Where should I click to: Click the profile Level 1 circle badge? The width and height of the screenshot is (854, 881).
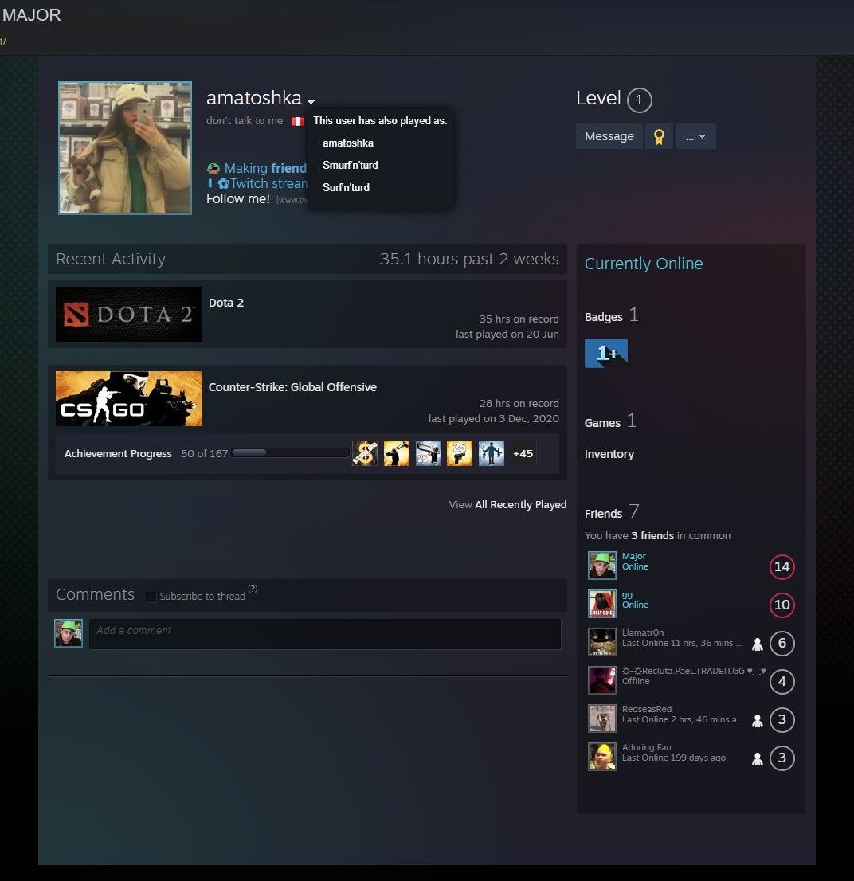639,100
